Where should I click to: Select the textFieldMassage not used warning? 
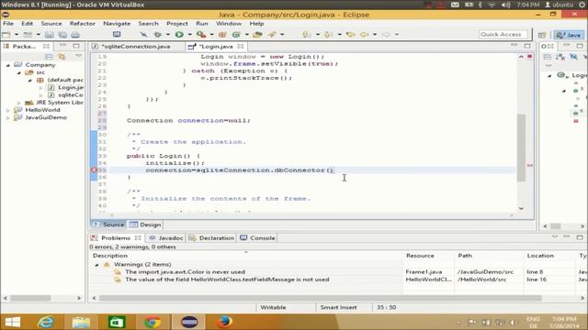click(x=227, y=279)
